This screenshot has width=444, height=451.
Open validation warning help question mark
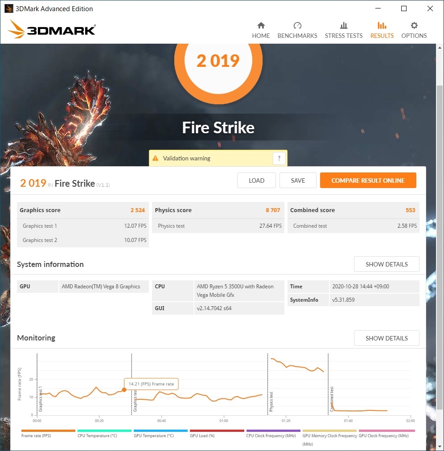pos(279,158)
